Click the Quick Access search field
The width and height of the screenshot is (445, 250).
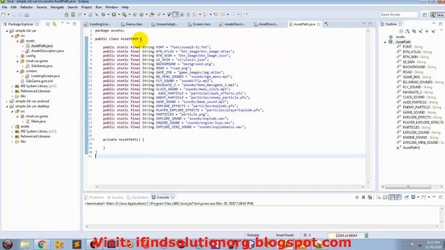[398, 15]
